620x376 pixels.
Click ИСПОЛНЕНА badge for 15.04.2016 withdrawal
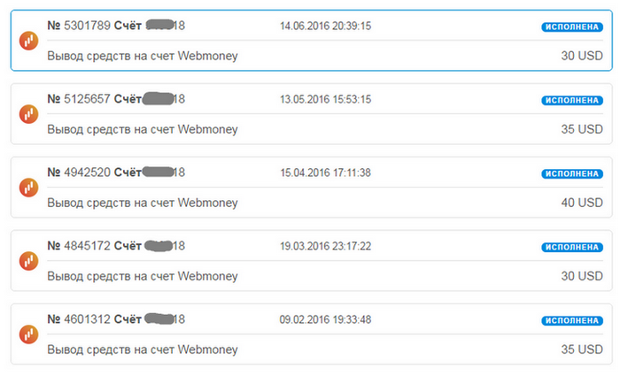(x=572, y=173)
